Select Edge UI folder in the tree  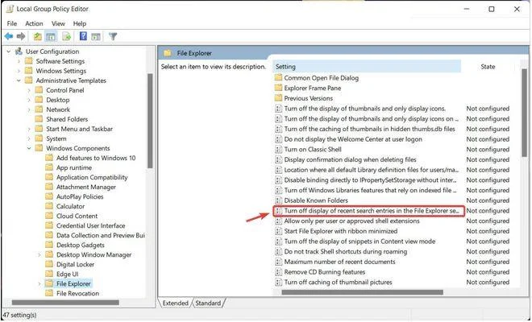69,274
